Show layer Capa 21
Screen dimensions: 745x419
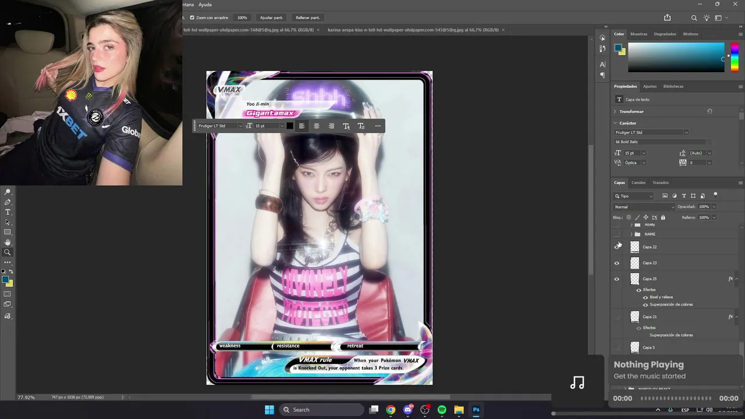click(x=617, y=317)
